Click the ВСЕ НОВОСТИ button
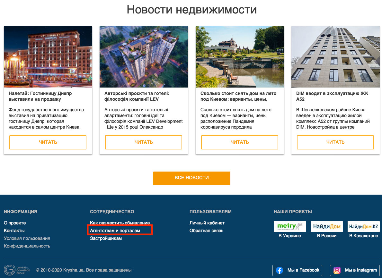Image resolution: width=382 pixels, height=278 pixels. point(192,178)
